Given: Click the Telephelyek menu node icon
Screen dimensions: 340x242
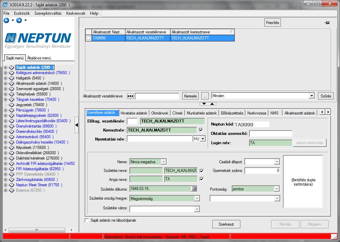Looking at the screenshot, I should pos(12,94).
